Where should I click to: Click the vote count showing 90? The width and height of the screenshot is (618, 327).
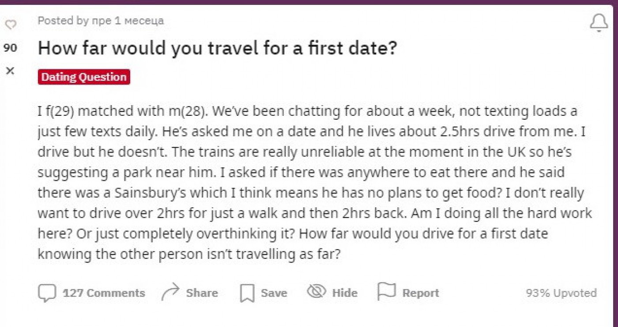pos(10,48)
